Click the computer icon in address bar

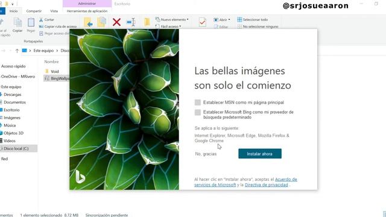point(24,51)
